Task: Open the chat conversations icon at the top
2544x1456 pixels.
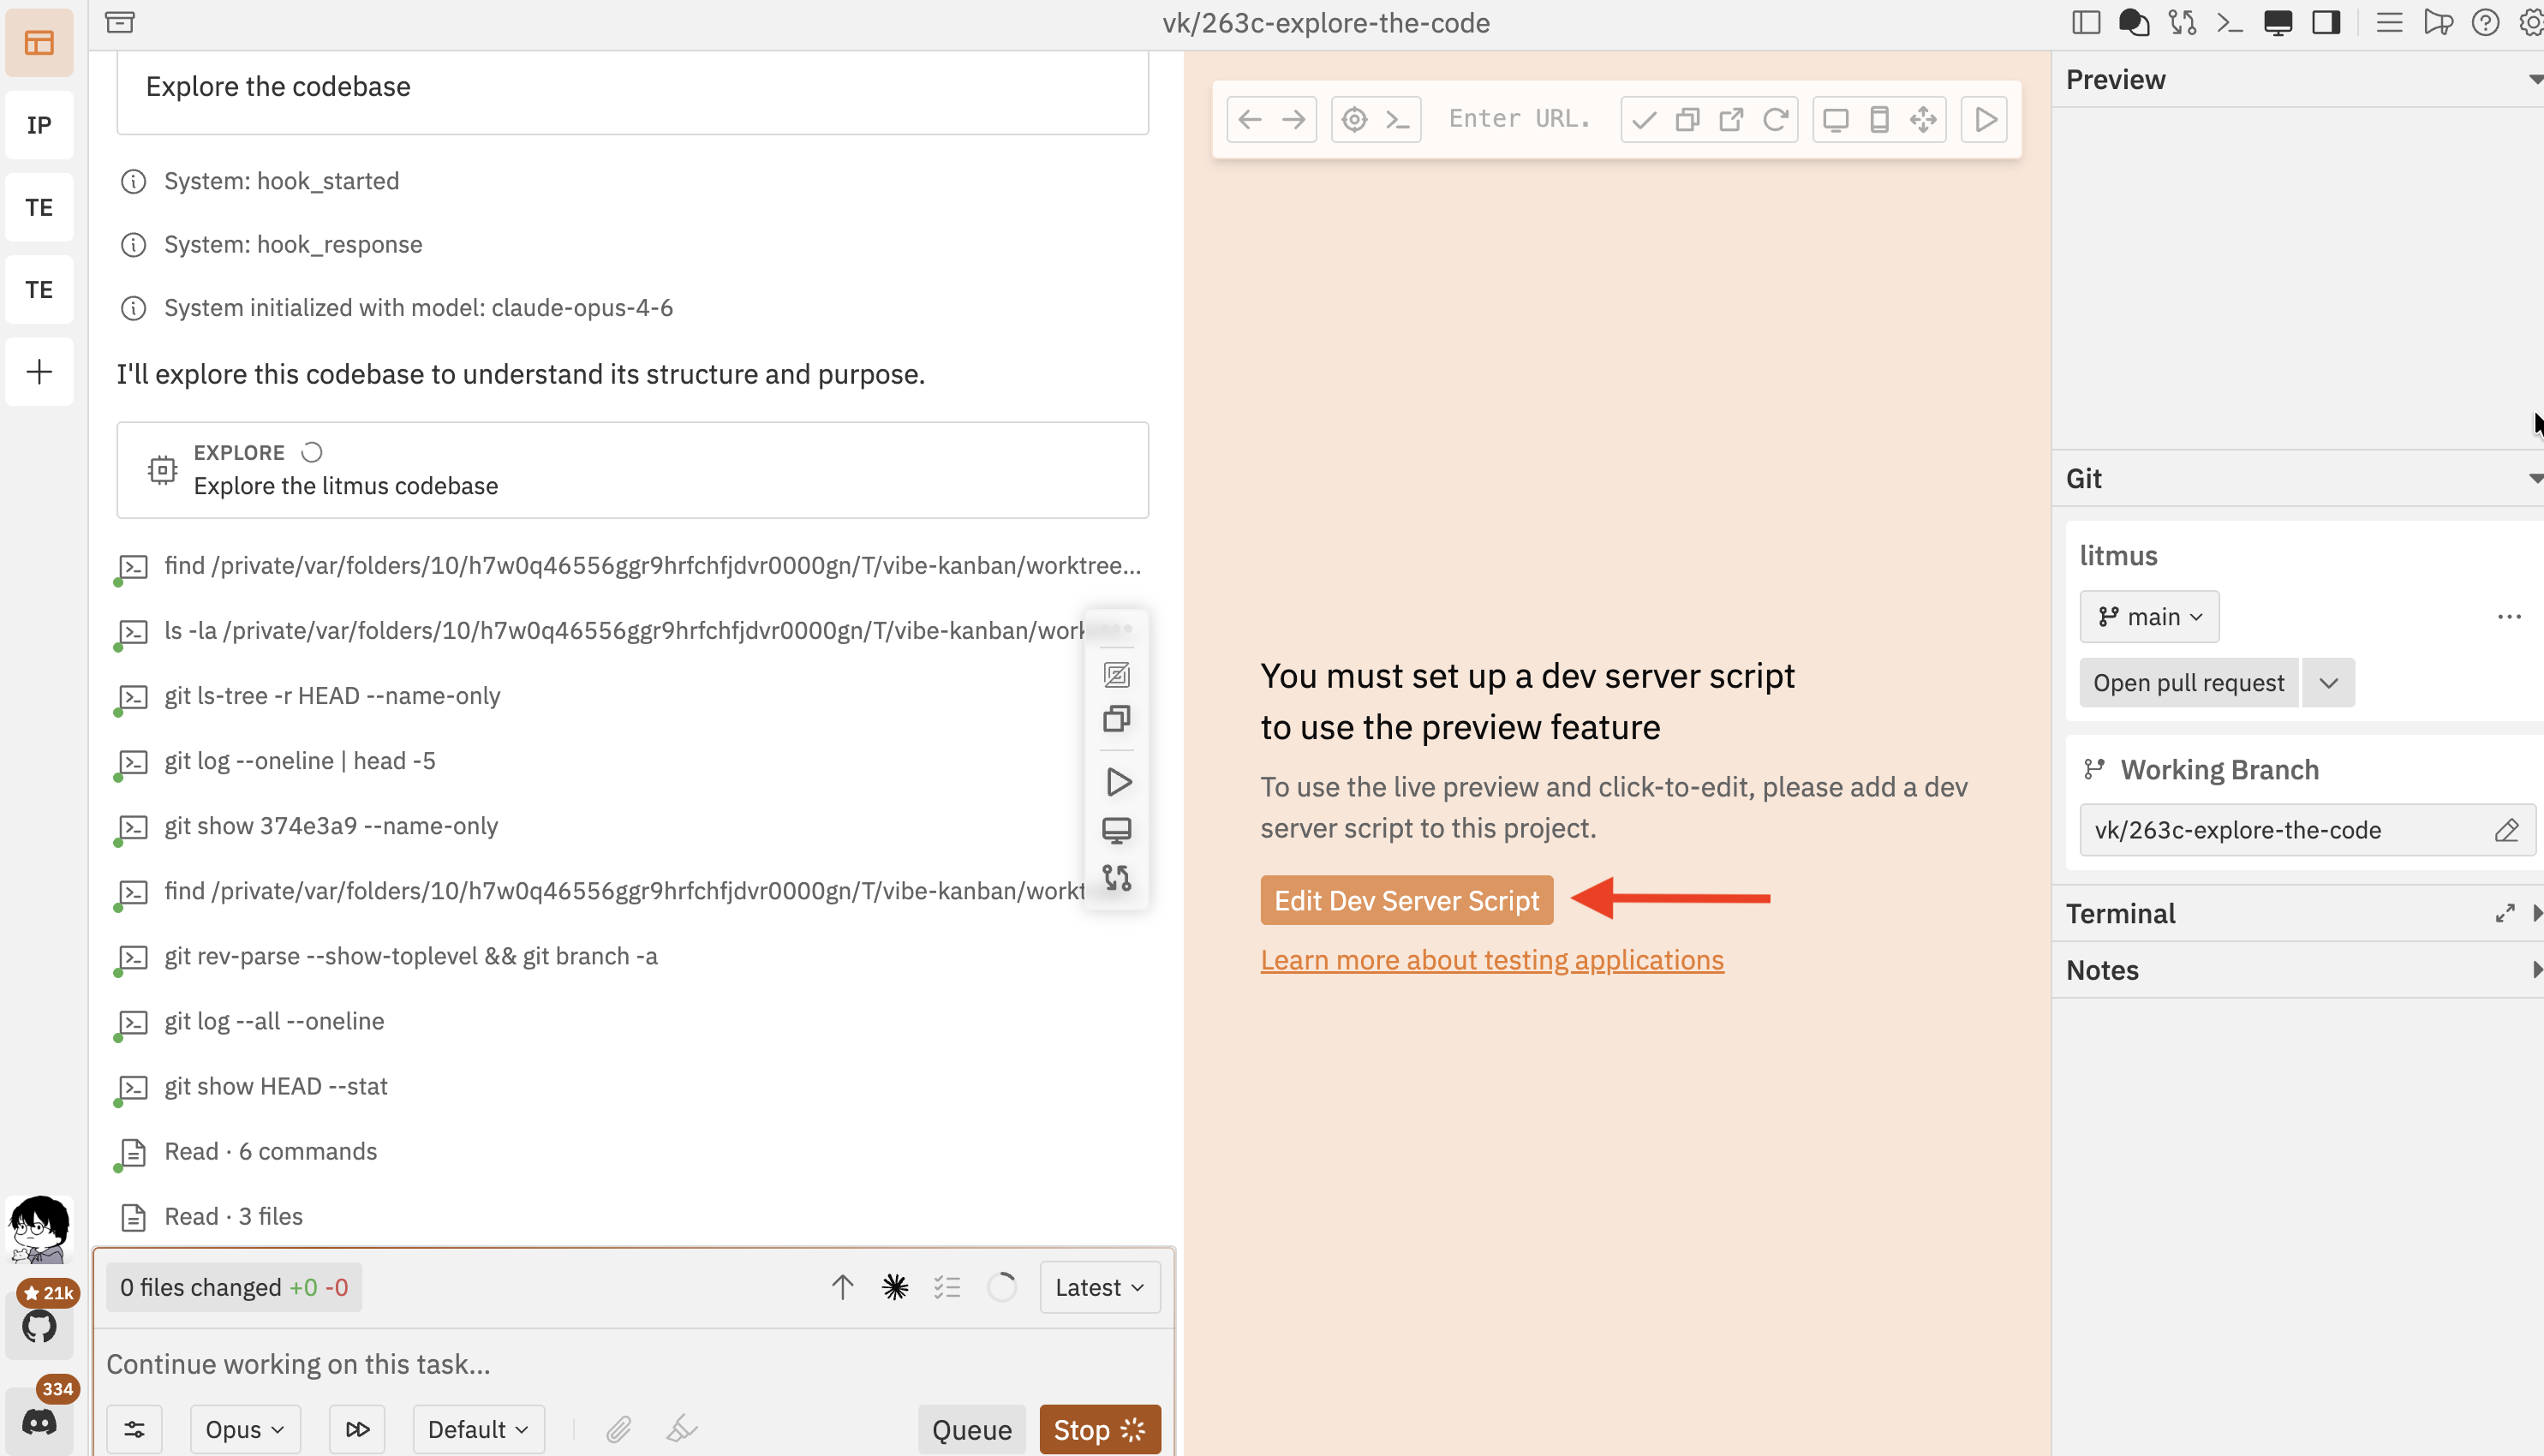Action: point(2134,22)
